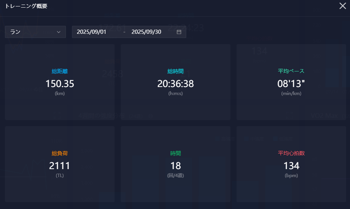Select the 08'13" pace value

point(291,84)
